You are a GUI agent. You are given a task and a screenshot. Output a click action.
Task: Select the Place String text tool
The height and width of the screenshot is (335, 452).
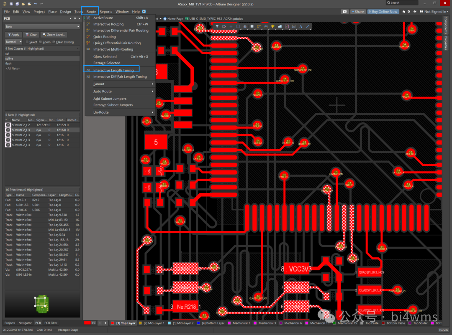[x=300, y=27]
